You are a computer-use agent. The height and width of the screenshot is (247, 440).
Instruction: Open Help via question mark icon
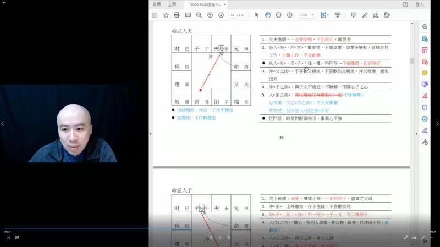[405, 4]
